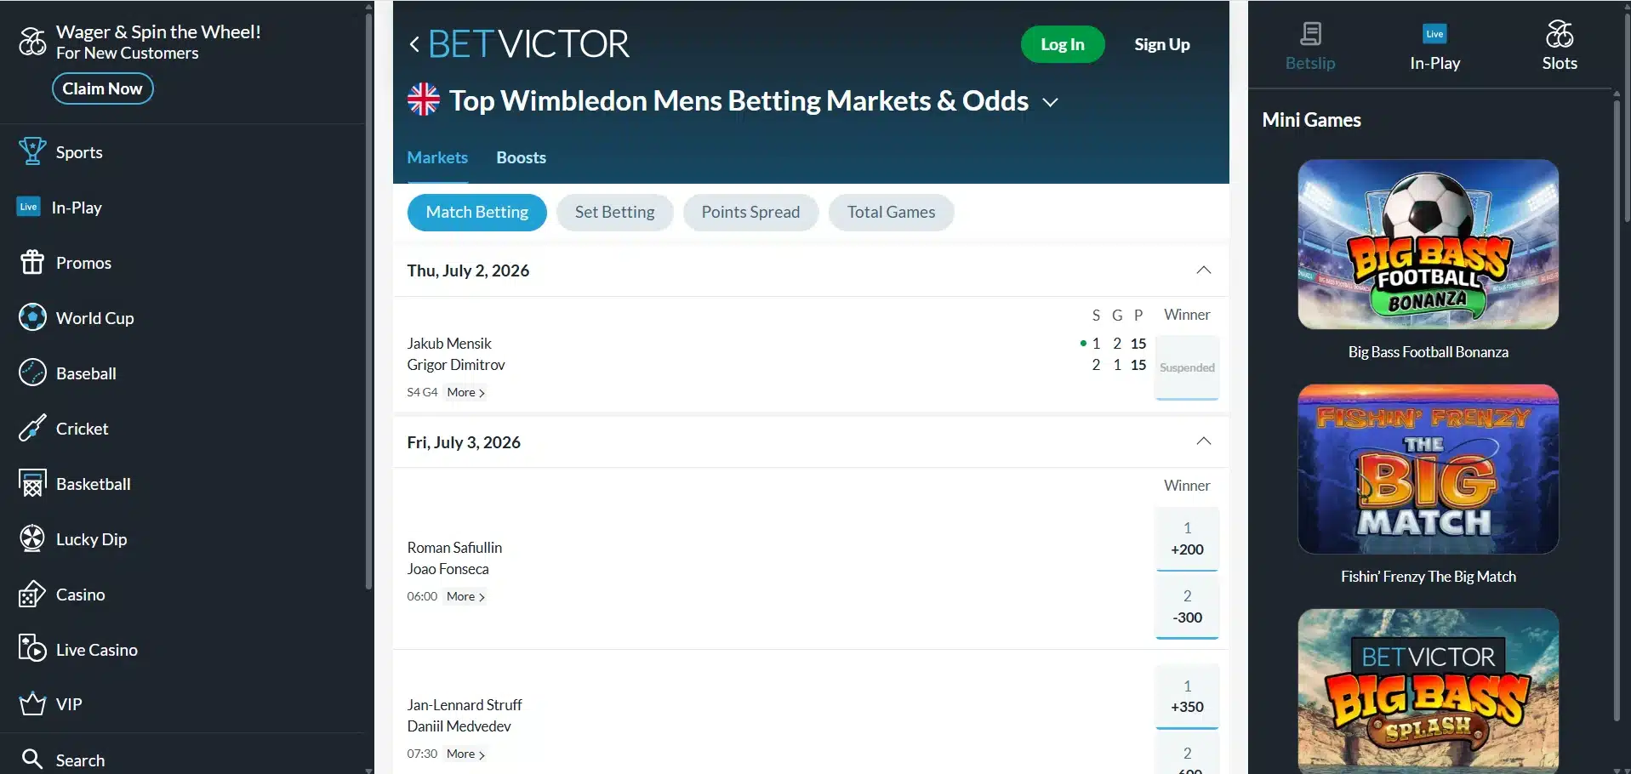
Task: Click the Log In button
Action: tap(1063, 44)
